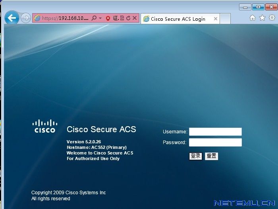Click the Cisco logo

[44, 126]
